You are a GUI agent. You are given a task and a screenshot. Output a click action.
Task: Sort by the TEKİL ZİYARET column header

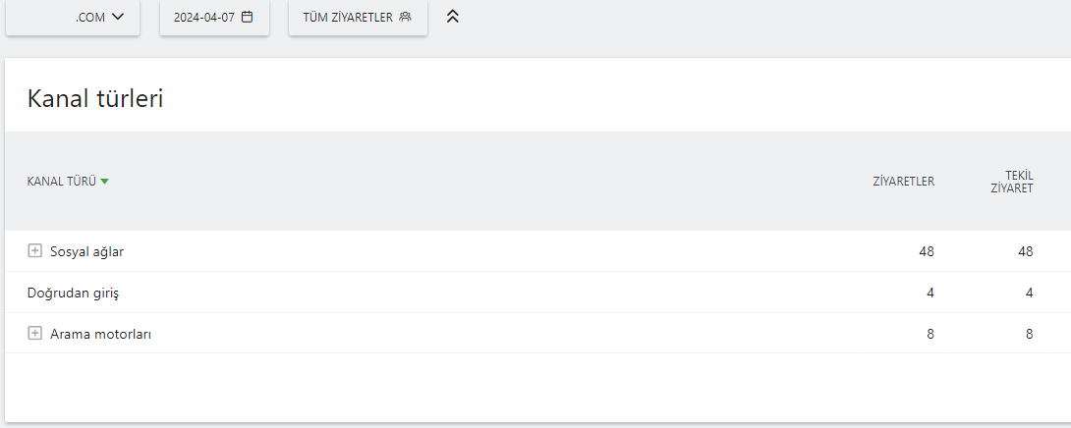(x=1012, y=182)
